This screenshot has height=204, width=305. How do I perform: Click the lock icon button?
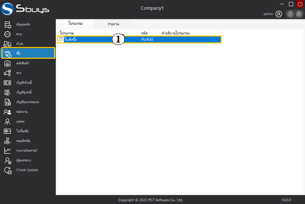tap(299, 14)
